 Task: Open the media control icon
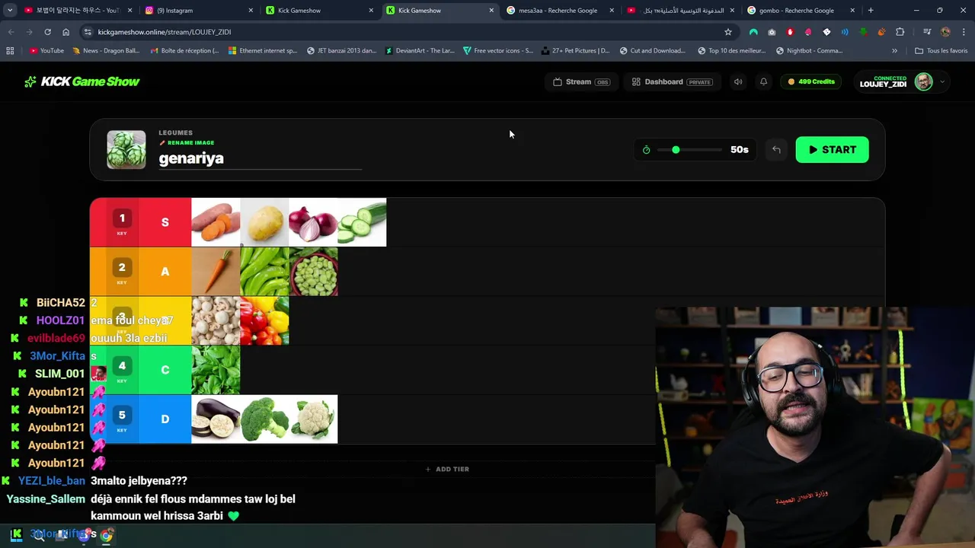(x=927, y=32)
